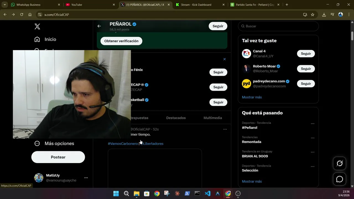Select Destacados profile tab
The width and height of the screenshot is (354, 199).
pyautogui.click(x=176, y=118)
